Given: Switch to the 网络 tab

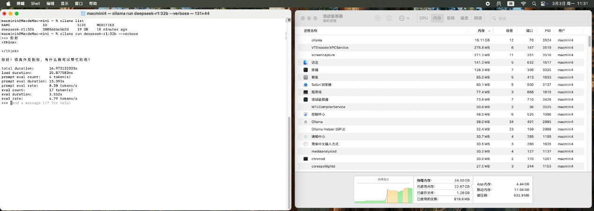Looking at the screenshot, I should pos(478,18).
